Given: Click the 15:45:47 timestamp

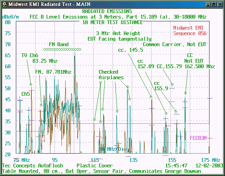Looking at the screenshot, I should coord(176,166).
